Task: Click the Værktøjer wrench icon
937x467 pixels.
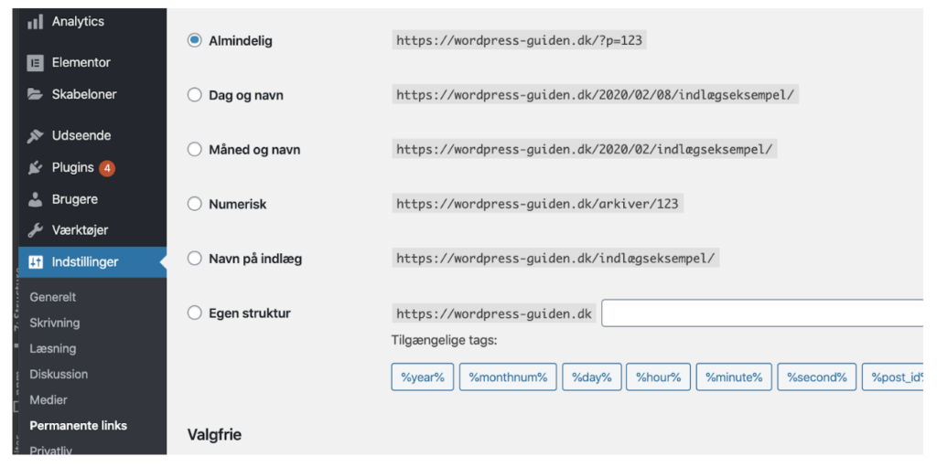Action: [x=36, y=230]
